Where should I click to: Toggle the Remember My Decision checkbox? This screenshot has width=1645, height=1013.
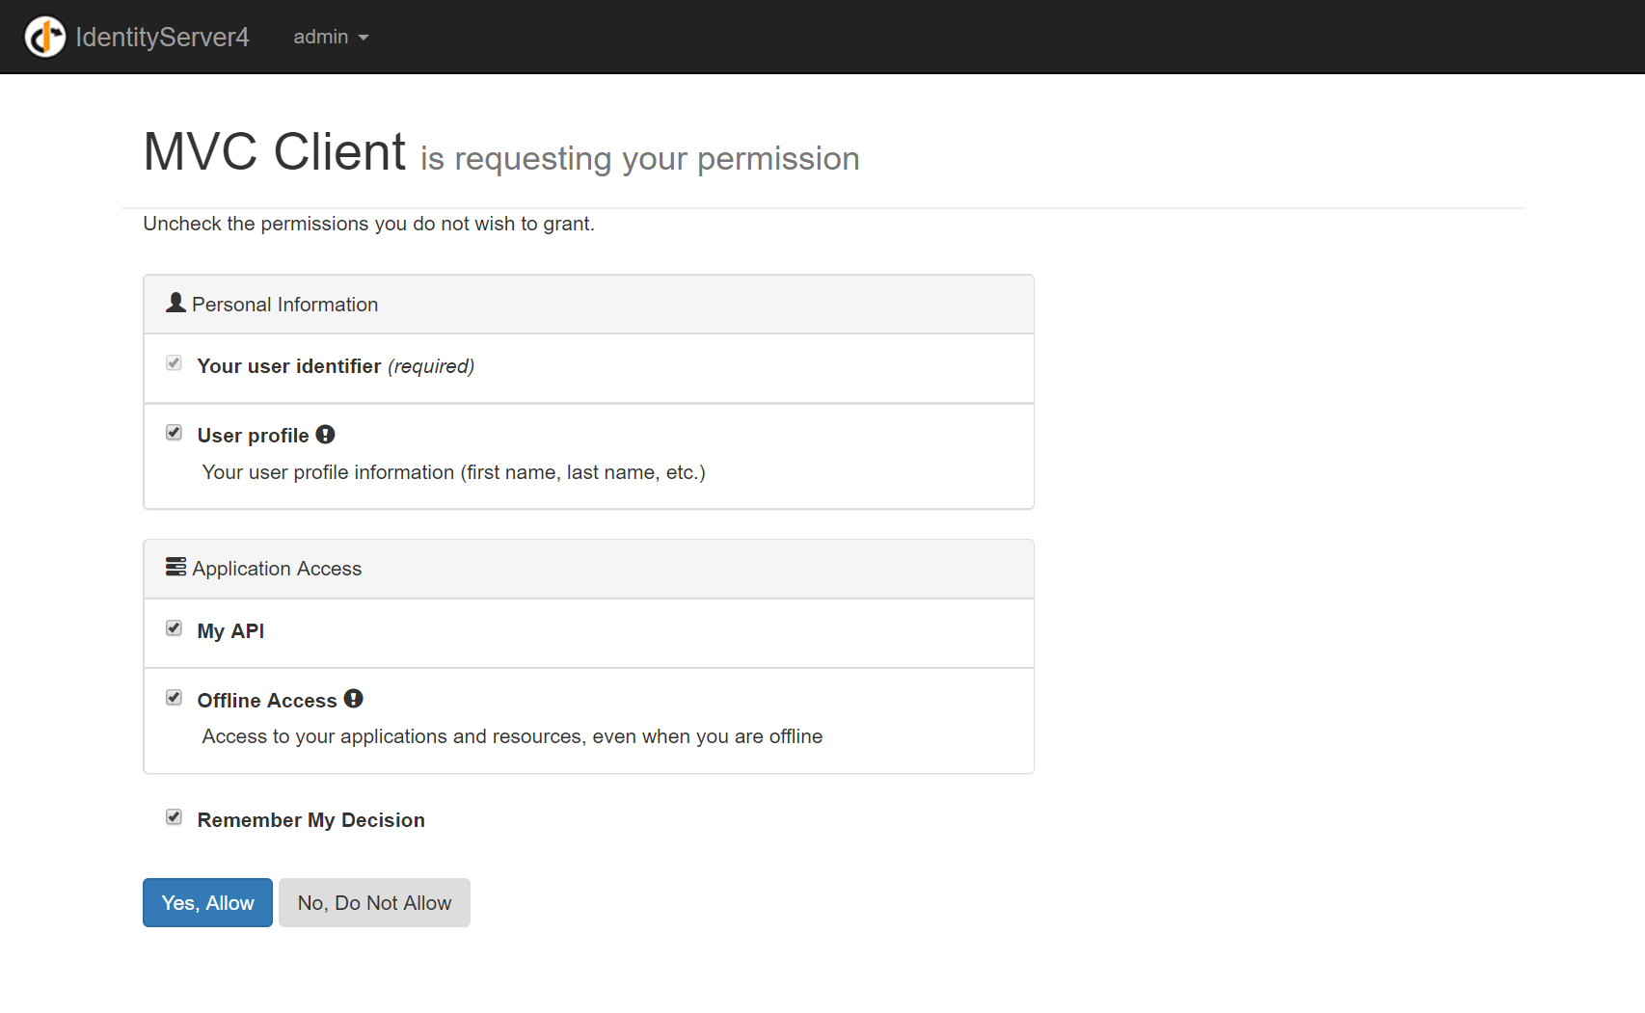(x=174, y=817)
